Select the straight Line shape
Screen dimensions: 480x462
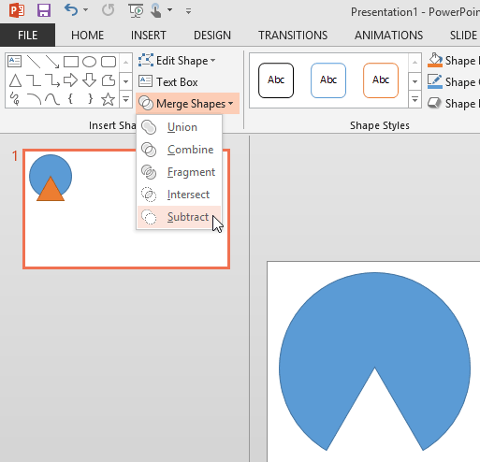34,62
